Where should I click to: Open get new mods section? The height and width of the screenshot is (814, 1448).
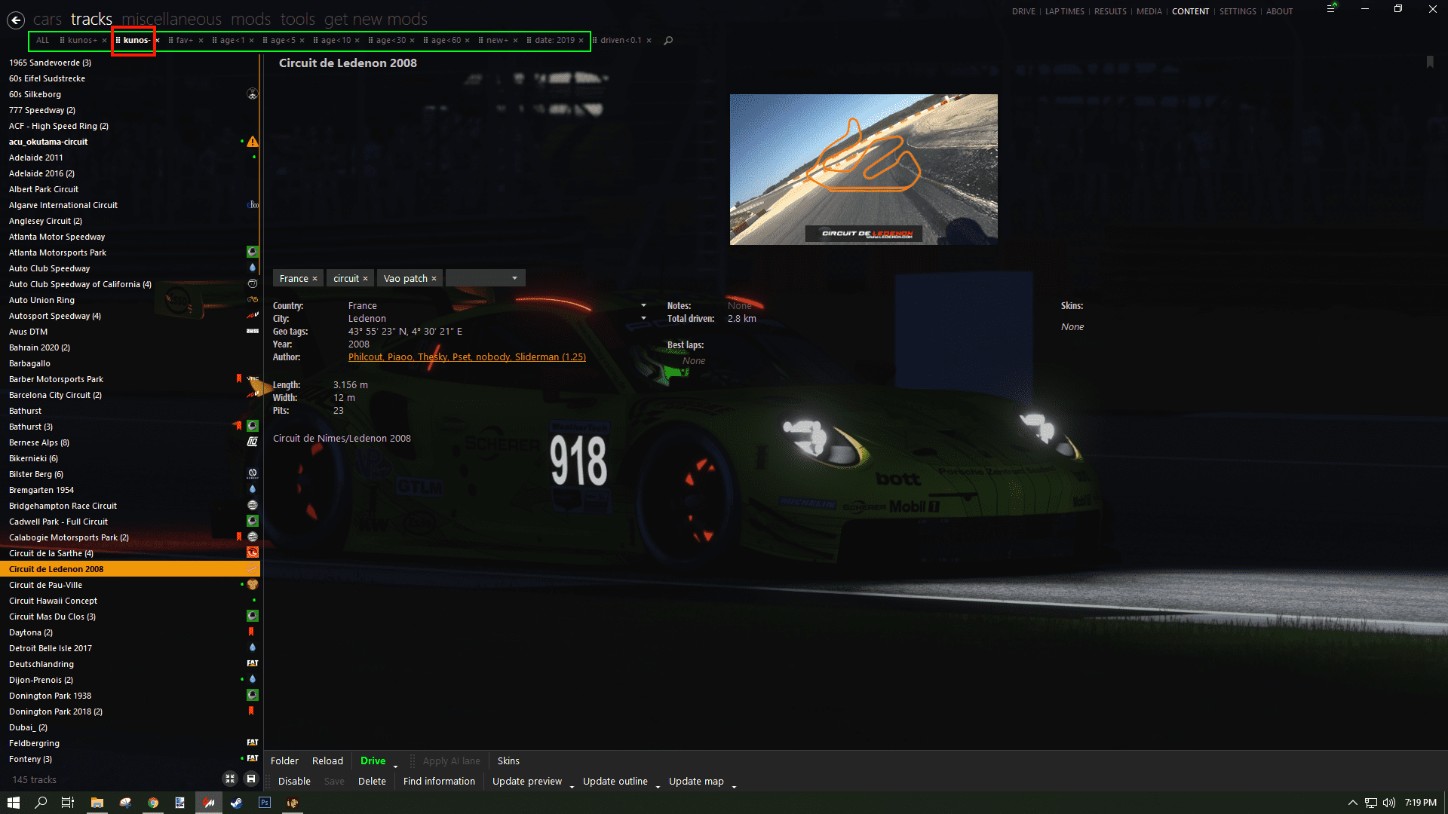point(376,19)
